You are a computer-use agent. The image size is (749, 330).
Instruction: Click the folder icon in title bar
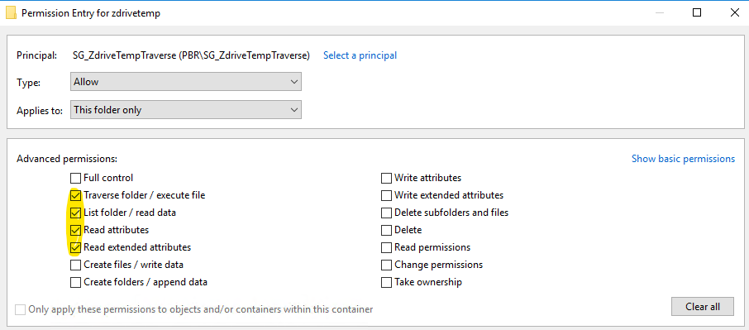point(11,13)
